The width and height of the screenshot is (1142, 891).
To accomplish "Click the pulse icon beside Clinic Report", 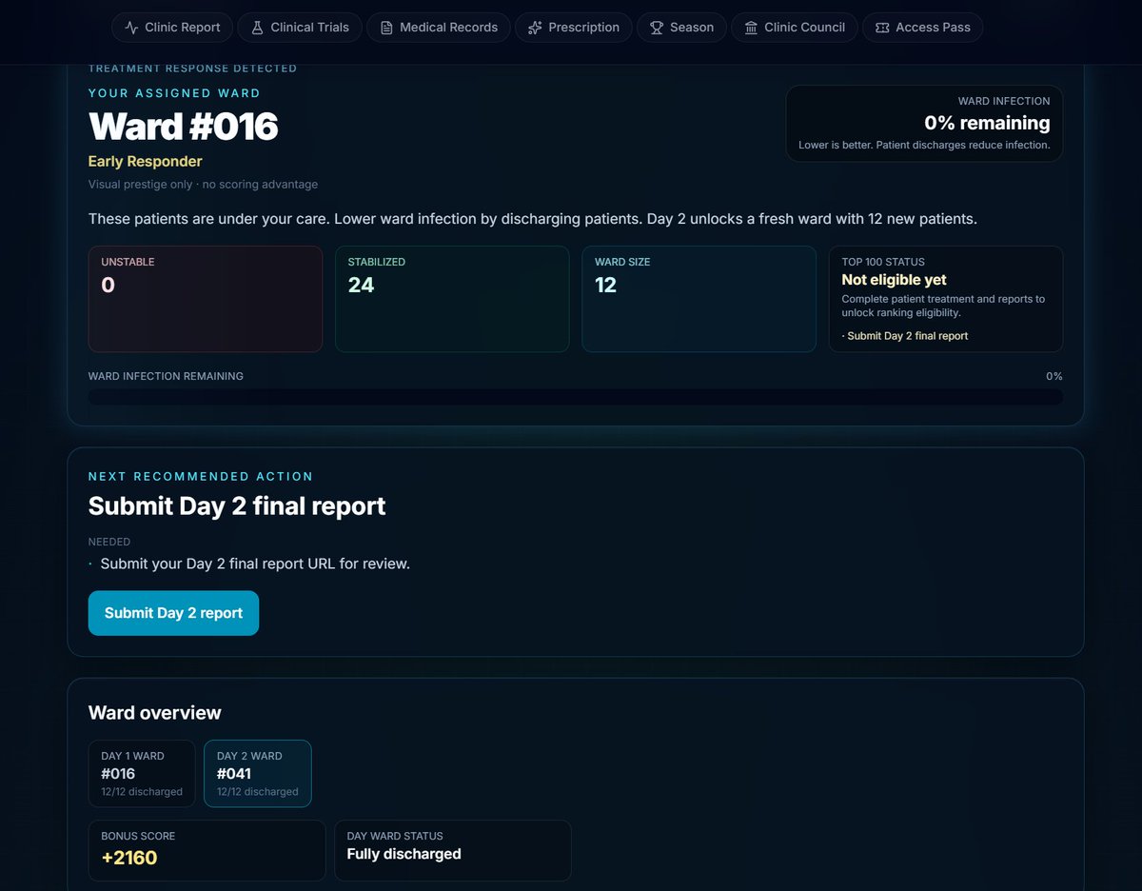I will point(132,28).
